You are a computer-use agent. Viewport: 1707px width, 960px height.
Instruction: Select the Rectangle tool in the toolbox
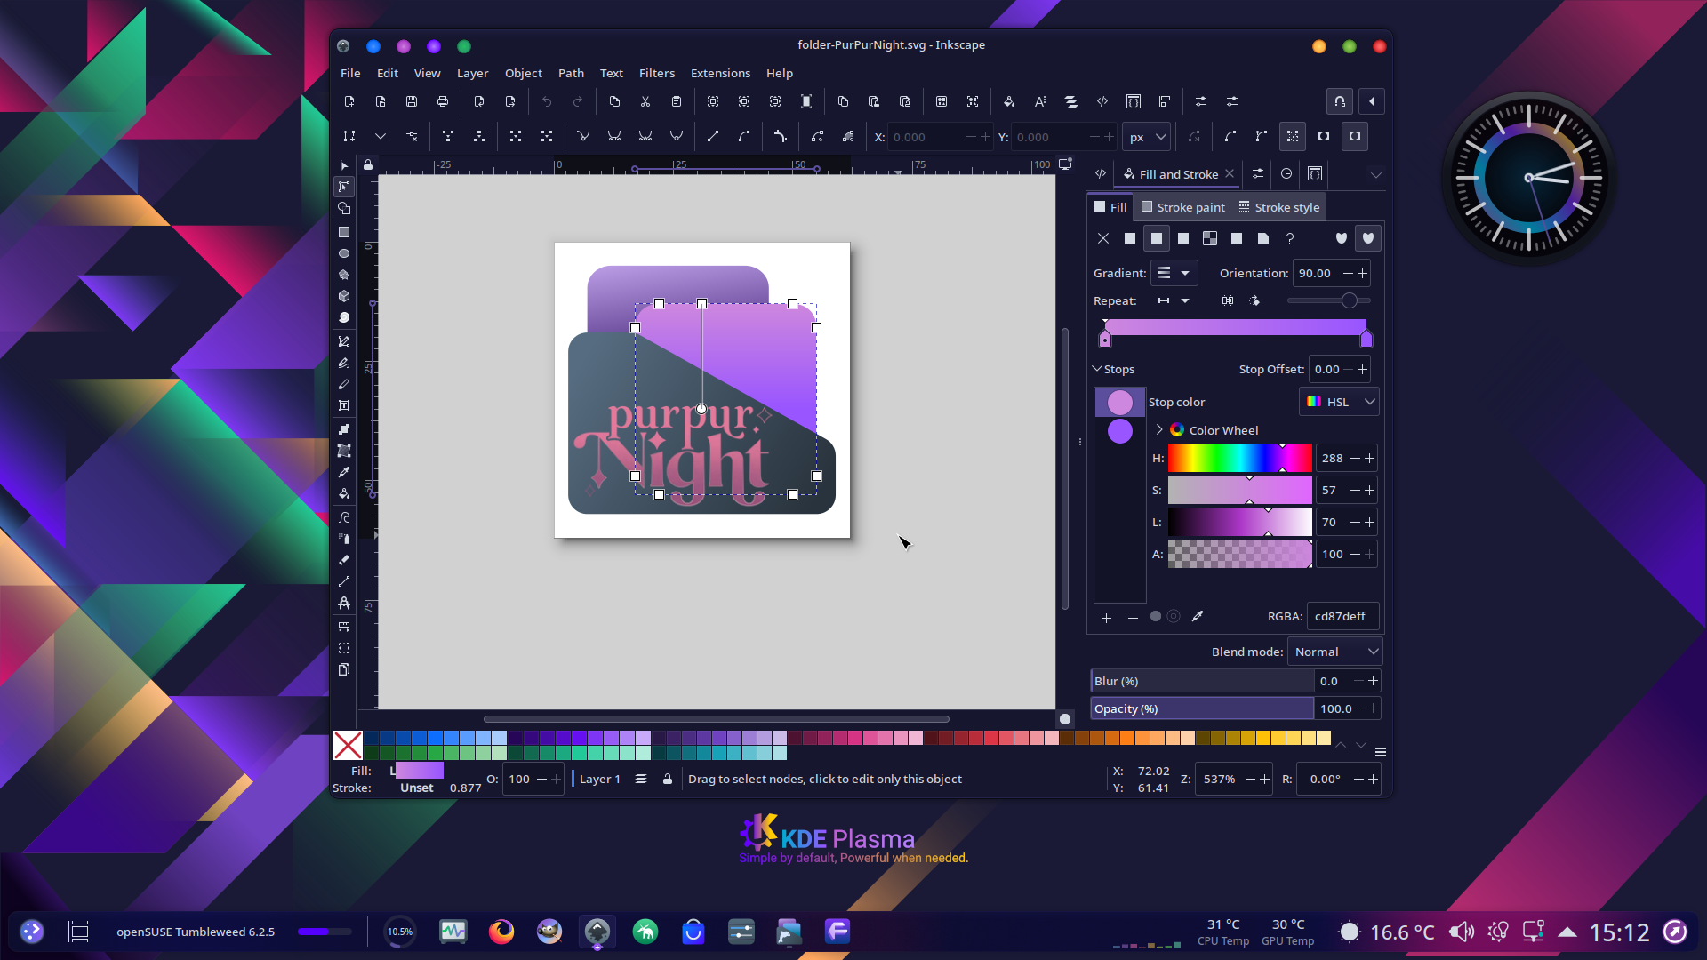point(344,232)
